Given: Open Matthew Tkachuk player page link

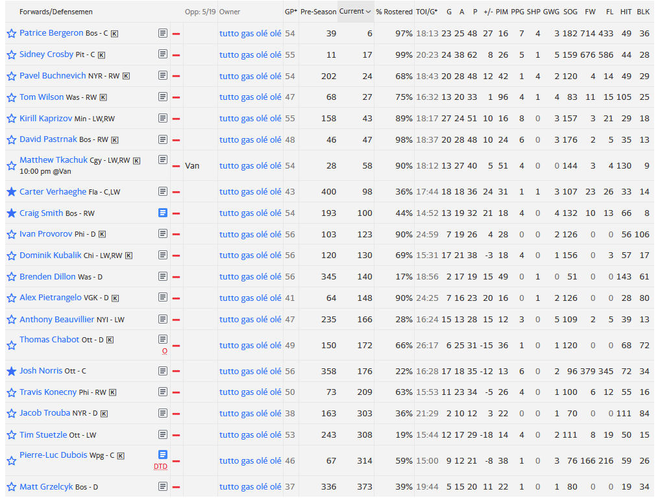Looking at the screenshot, I should (53, 160).
